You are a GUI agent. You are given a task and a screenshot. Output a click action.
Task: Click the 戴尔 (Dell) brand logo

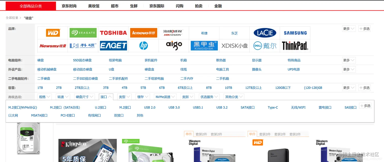tap(265, 46)
